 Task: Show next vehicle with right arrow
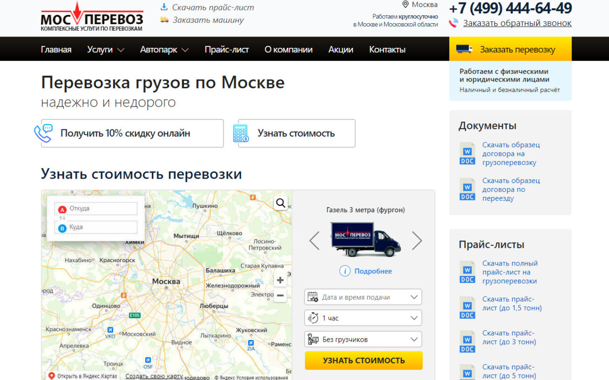[x=417, y=241]
